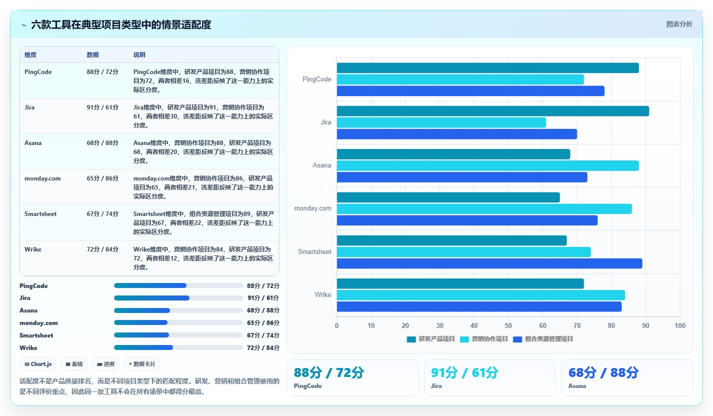Screen dimensions: 713x416
Task: Select the 数据卡片 chip
Action: [x=142, y=364]
